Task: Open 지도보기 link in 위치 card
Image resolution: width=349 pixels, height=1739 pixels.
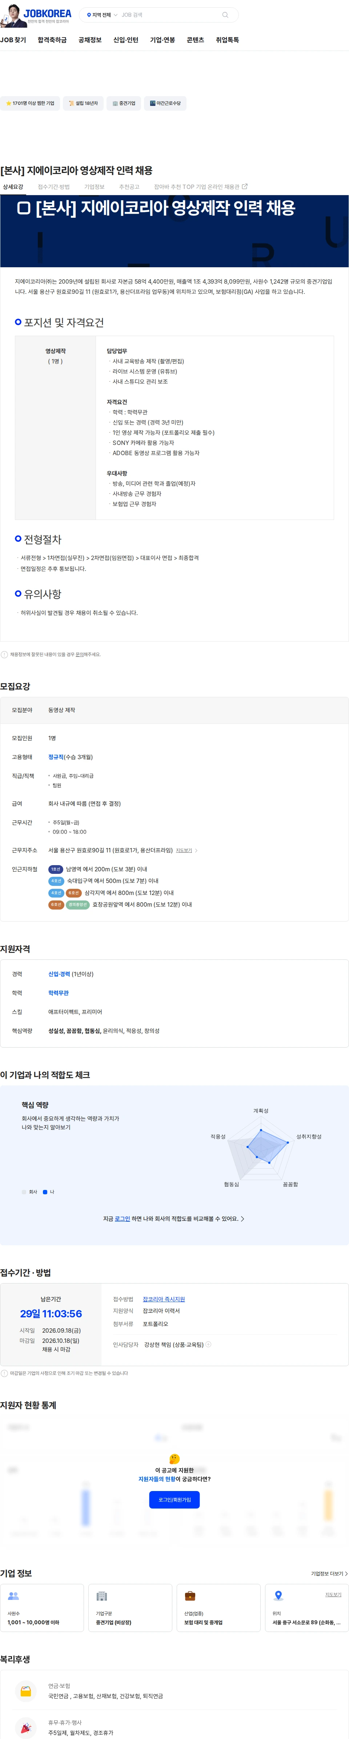Action: (x=333, y=1594)
